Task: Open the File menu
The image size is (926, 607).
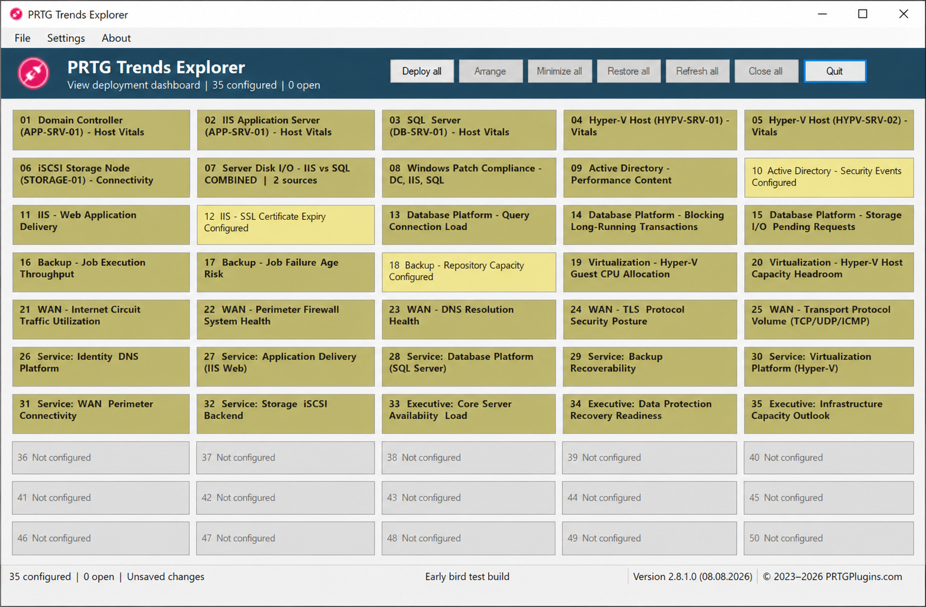Action: point(22,38)
